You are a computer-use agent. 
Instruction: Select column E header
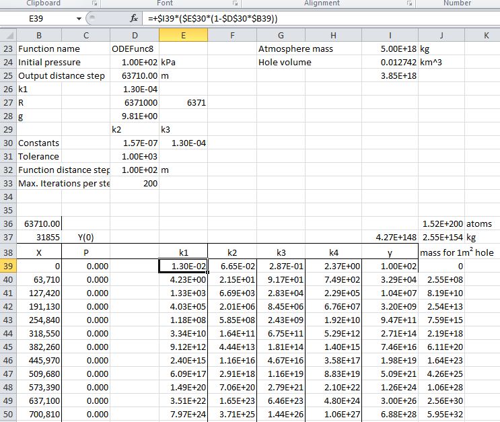pyautogui.click(x=183, y=35)
